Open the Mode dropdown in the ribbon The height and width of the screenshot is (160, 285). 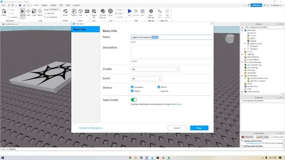(x=55, y=9)
